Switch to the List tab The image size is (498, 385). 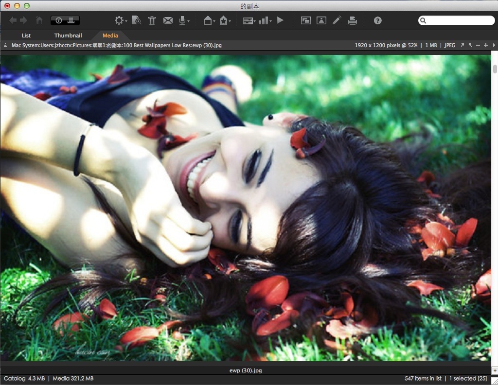coord(26,35)
